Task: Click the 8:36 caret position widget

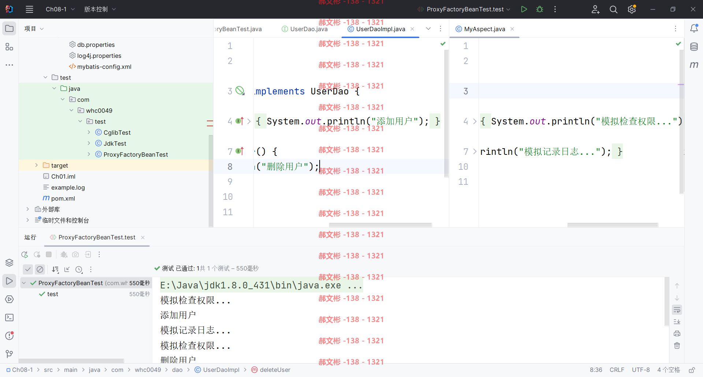Action: pos(596,370)
